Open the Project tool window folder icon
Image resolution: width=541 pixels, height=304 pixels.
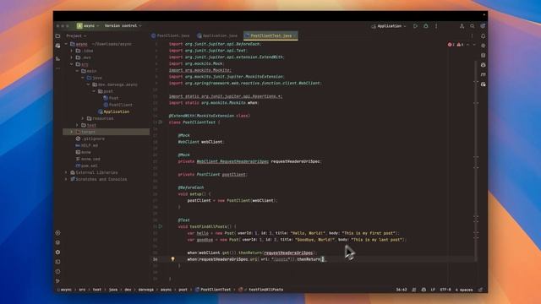point(57,35)
